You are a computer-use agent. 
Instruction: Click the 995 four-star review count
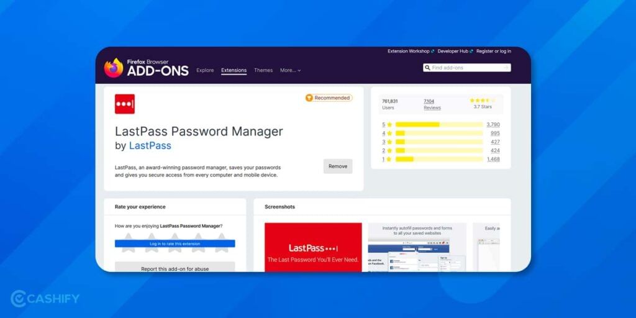pos(495,133)
